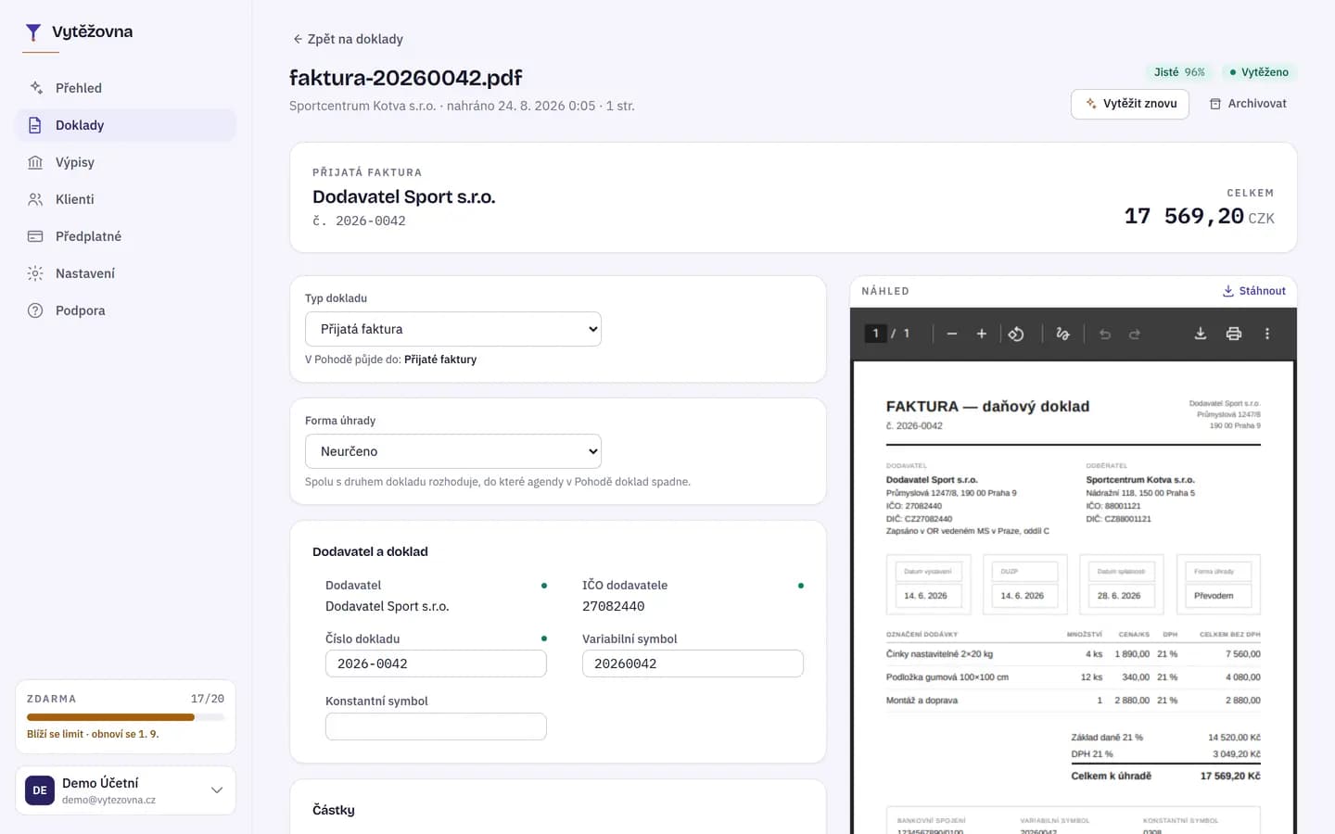Click the Vytěžovna funnel logo icon
This screenshot has width=1335, height=834.
[33, 32]
